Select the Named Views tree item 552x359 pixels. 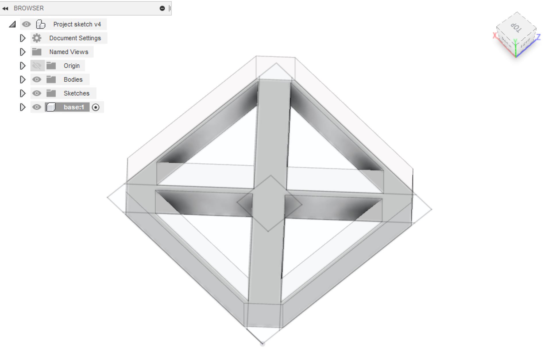click(x=69, y=52)
